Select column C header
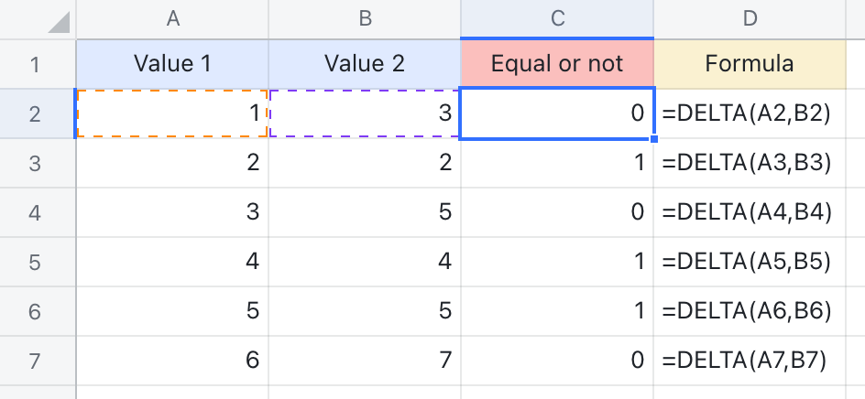The width and height of the screenshot is (865, 399). click(557, 19)
